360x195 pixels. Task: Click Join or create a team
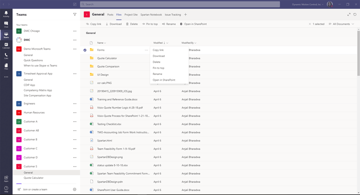tap(33, 189)
